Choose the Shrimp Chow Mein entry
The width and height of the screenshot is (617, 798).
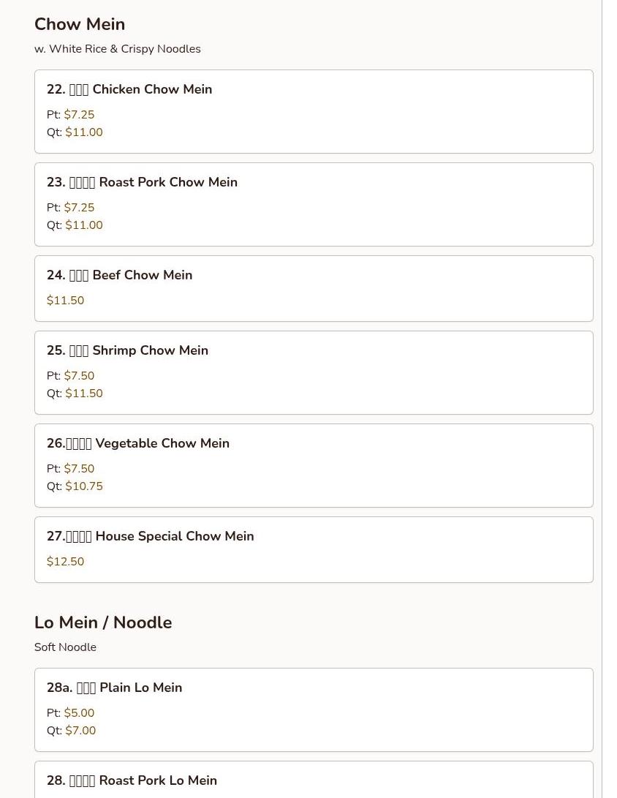coord(314,372)
